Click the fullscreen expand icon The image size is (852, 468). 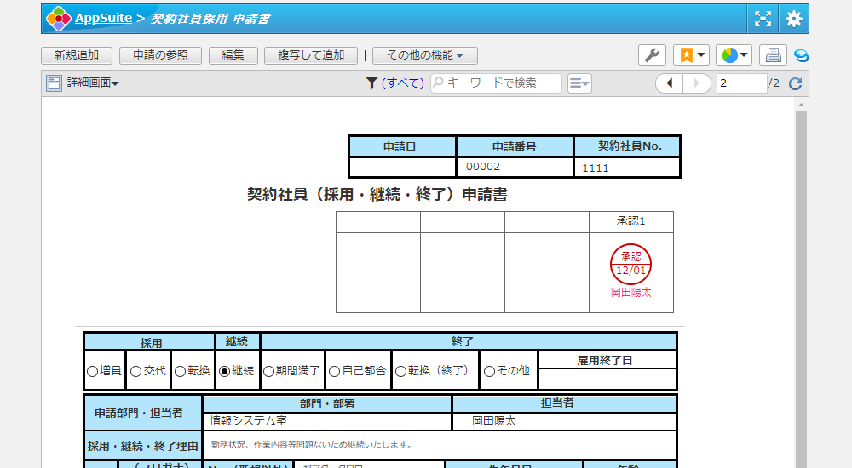coord(763,19)
